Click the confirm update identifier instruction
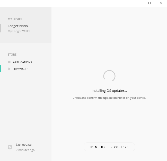This screenshot has height=161, width=167. (109, 98)
